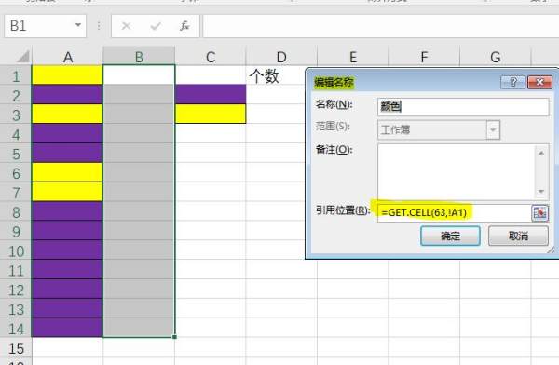Click the formula bar Enter checkmark icon
559x365 pixels.
click(x=156, y=26)
